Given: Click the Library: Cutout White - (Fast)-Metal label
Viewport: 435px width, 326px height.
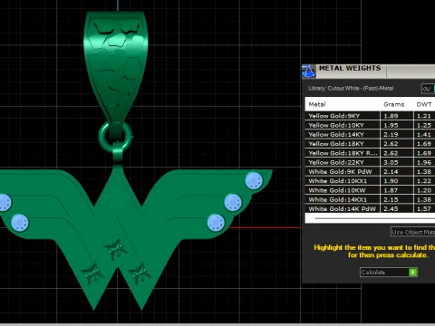Looking at the screenshot, I should [x=351, y=89].
